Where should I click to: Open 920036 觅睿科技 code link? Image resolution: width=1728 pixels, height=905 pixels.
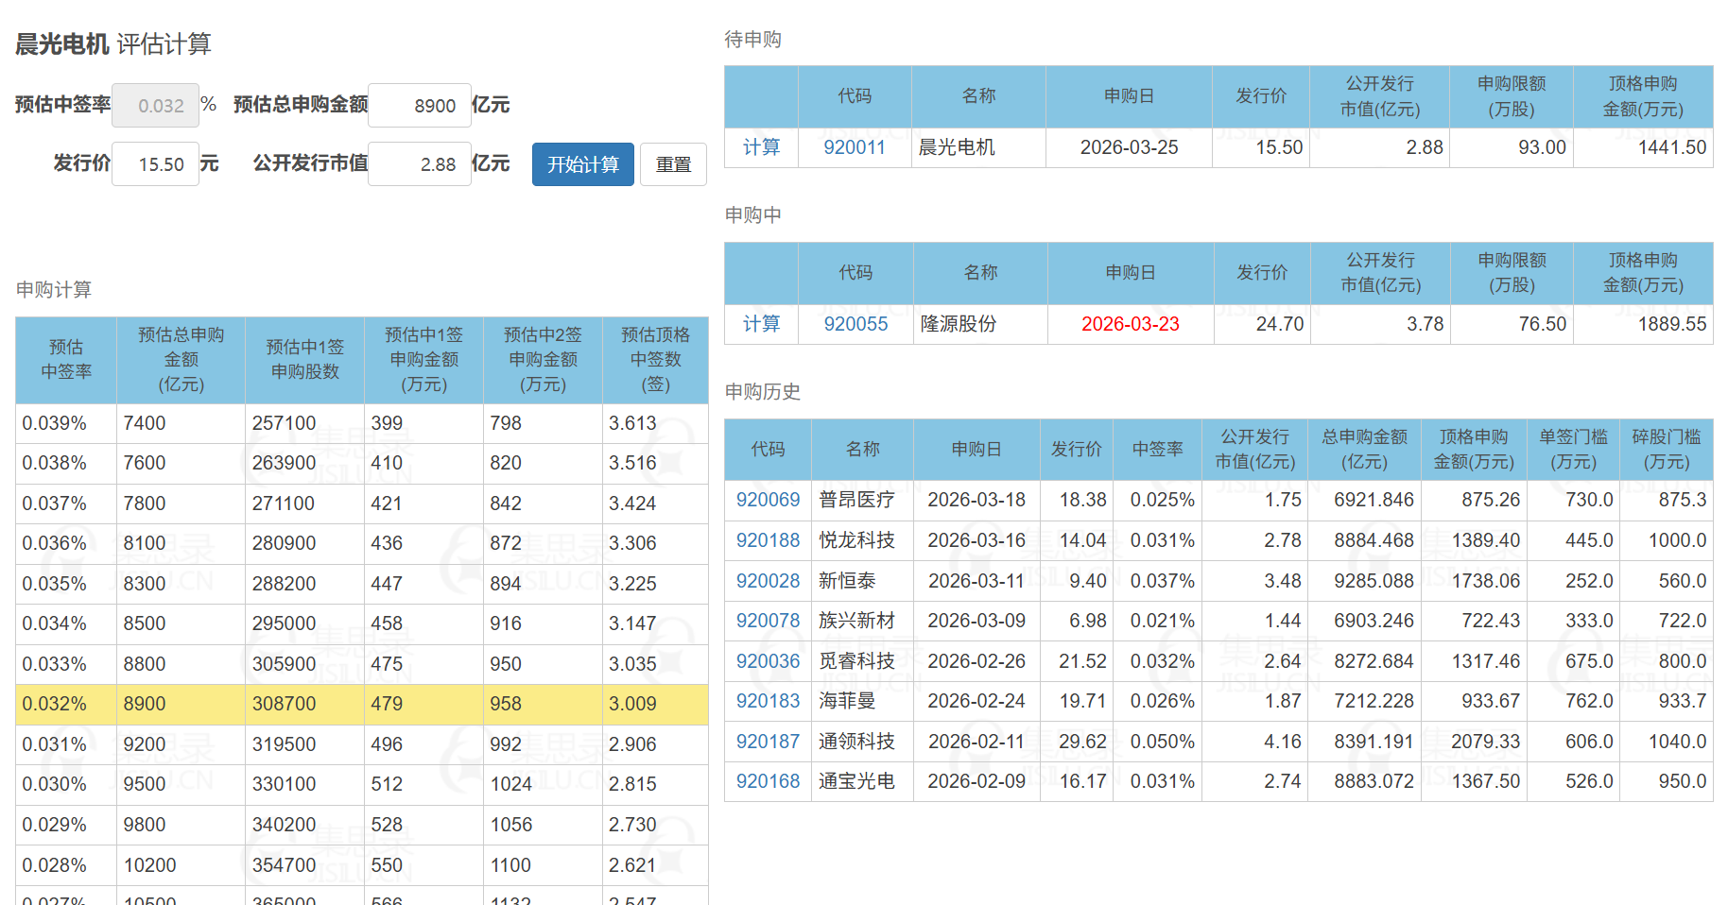(x=768, y=661)
